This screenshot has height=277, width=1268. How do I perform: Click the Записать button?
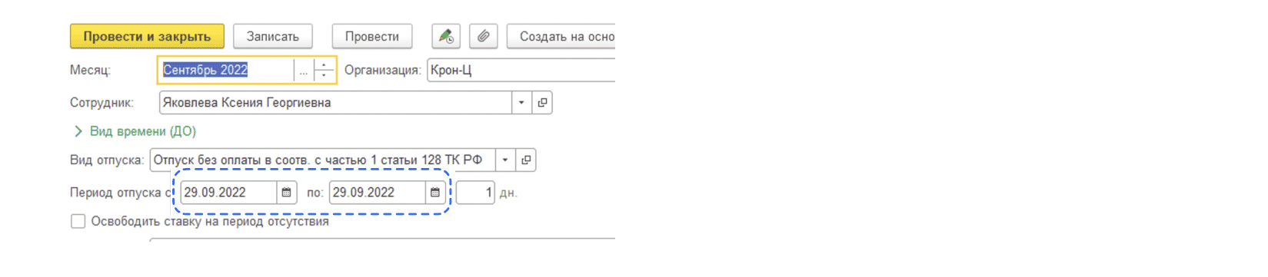[272, 36]
